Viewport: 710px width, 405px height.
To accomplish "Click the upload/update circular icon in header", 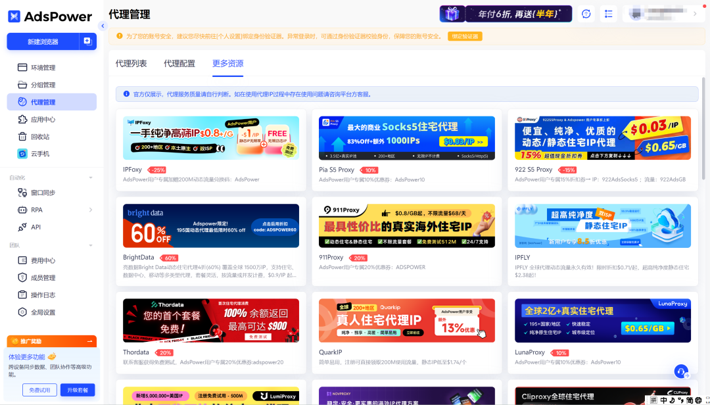I will (x=586, y=14).
